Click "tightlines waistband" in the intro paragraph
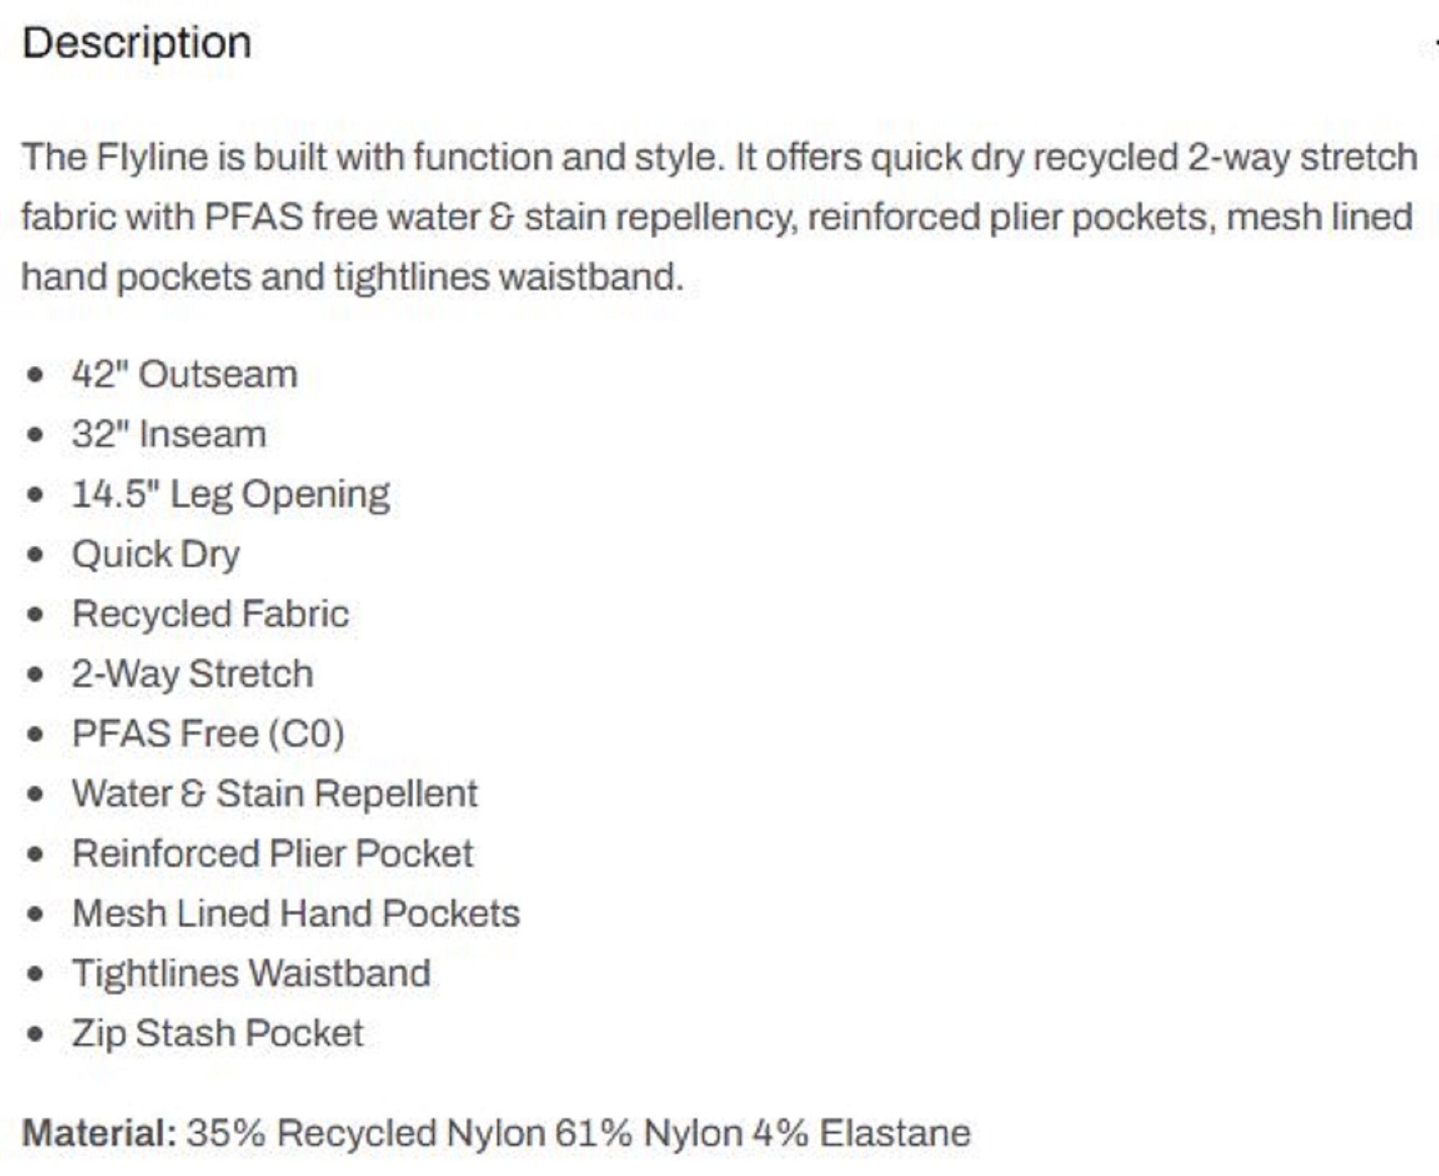This screenshot has height=1176, width=1439. pos(508,278)
